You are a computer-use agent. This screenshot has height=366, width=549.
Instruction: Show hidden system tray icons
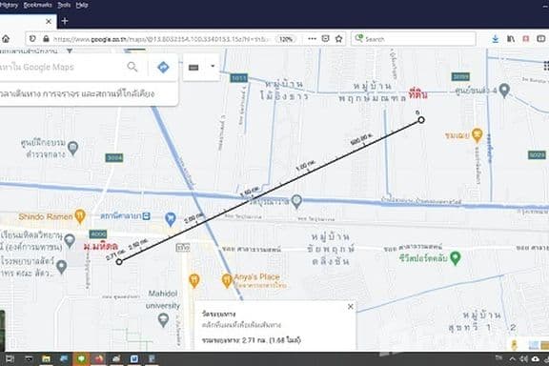coord(512,359)
